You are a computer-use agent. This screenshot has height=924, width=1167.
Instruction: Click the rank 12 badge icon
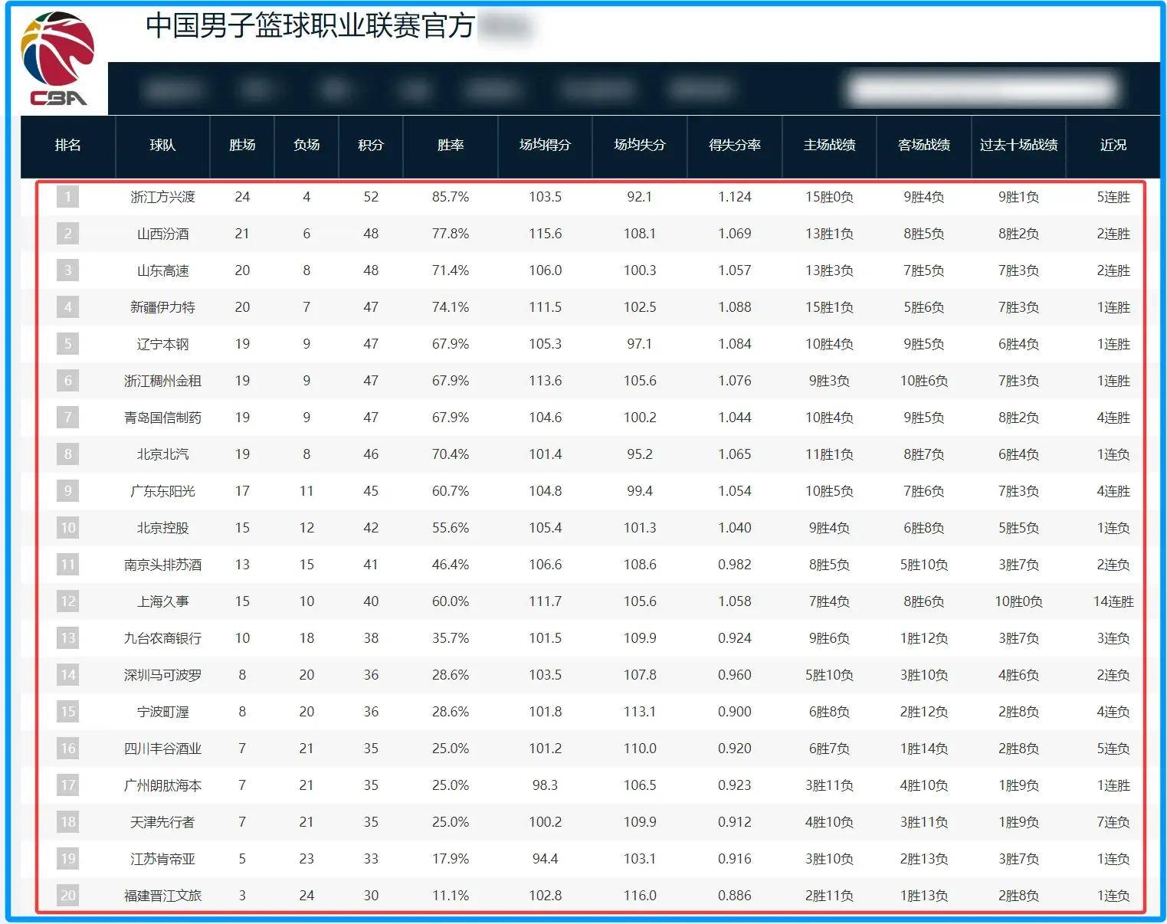click(x=68, y=601)
